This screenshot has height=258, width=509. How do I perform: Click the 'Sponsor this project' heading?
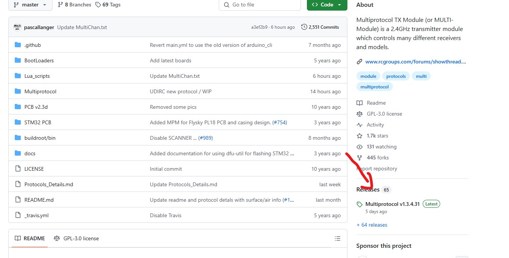384,246
